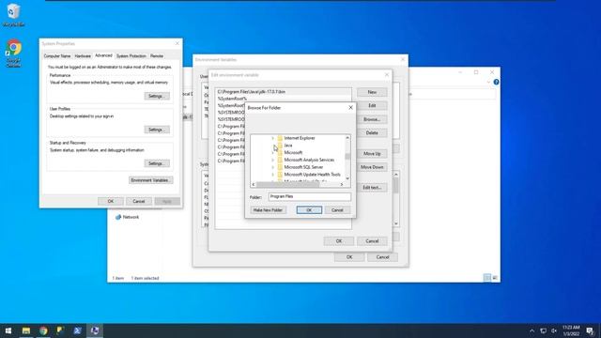This screenshot has width=601, height=338.
Task: Select the active System Properties taskbar icon
Action: (95, 330)
